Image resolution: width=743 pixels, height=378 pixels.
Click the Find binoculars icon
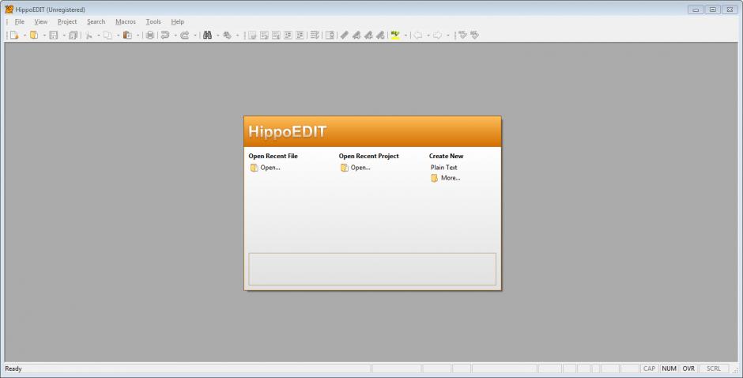(x=207, y=35)
